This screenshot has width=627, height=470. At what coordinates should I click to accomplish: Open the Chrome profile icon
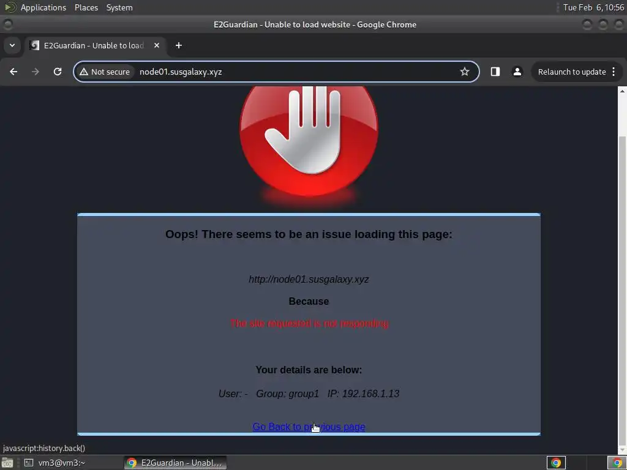[x=517, y=72]
